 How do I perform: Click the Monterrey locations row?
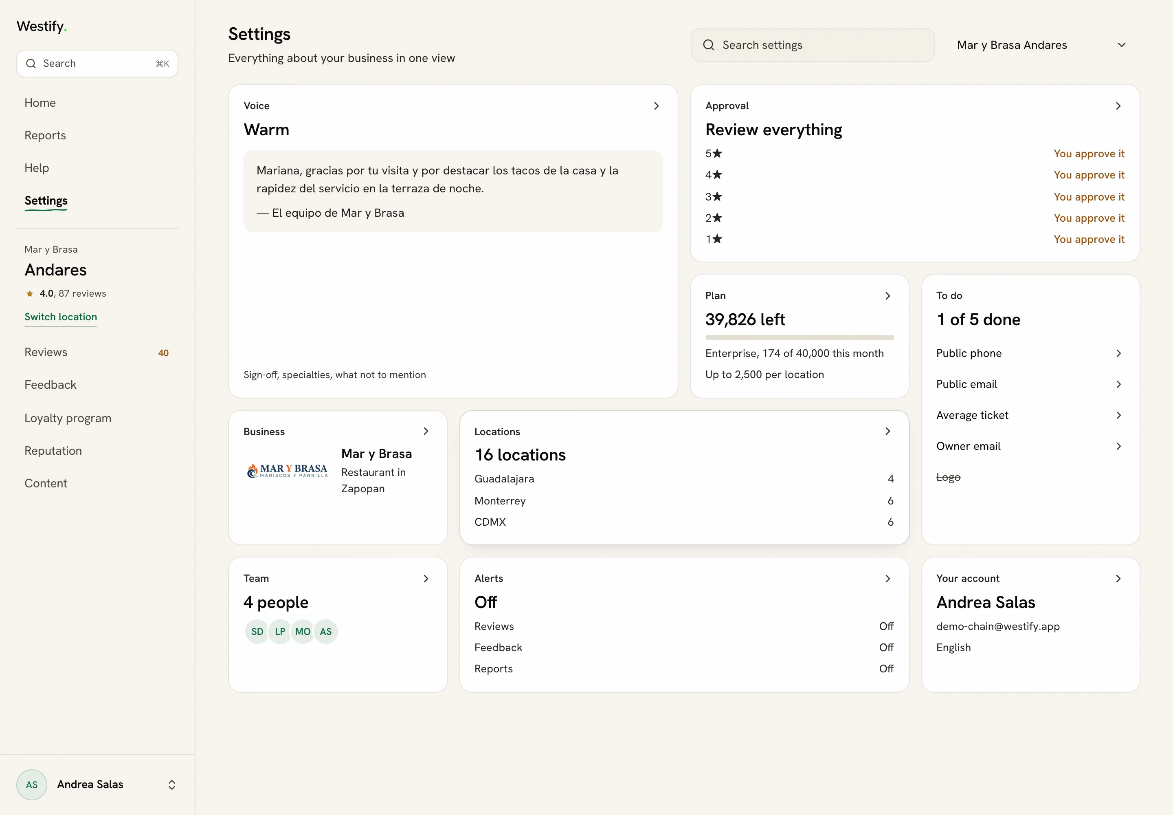[684, 500]
